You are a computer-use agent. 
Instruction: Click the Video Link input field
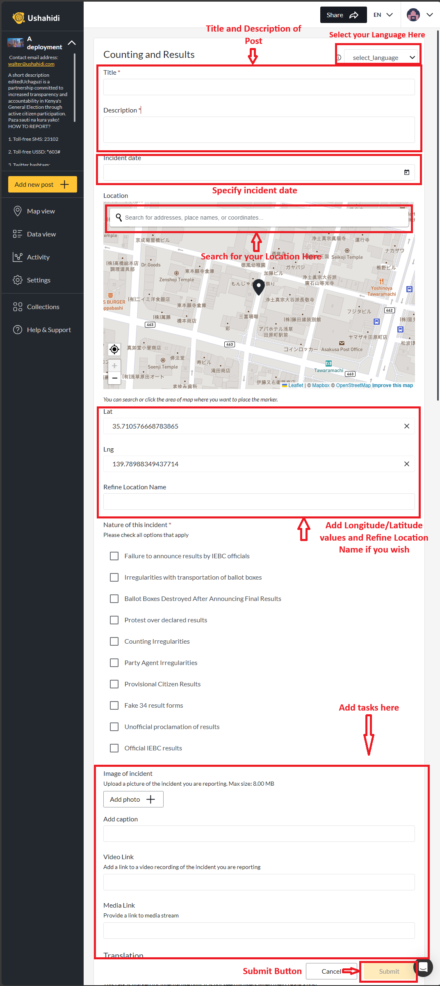click(x=259, y=882)
